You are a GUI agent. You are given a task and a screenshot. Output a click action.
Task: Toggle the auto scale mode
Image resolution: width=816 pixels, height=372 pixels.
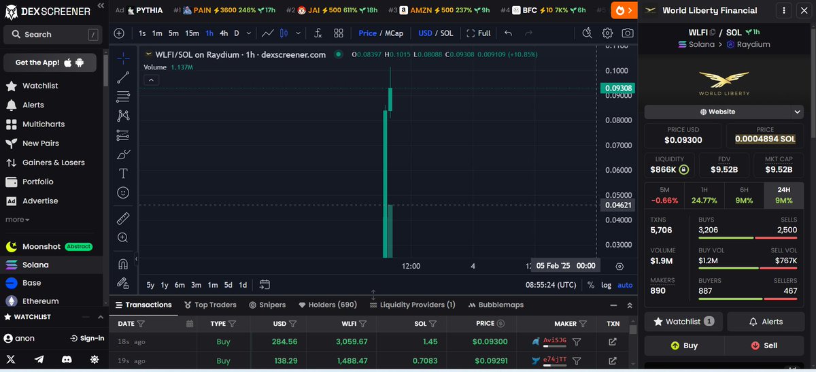click(625, 285)
